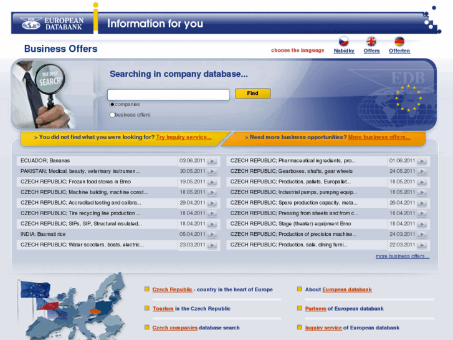Open the Inquiry service of European databank link
The height and width of the screenshot is (340, 453).
coord(323,328)
